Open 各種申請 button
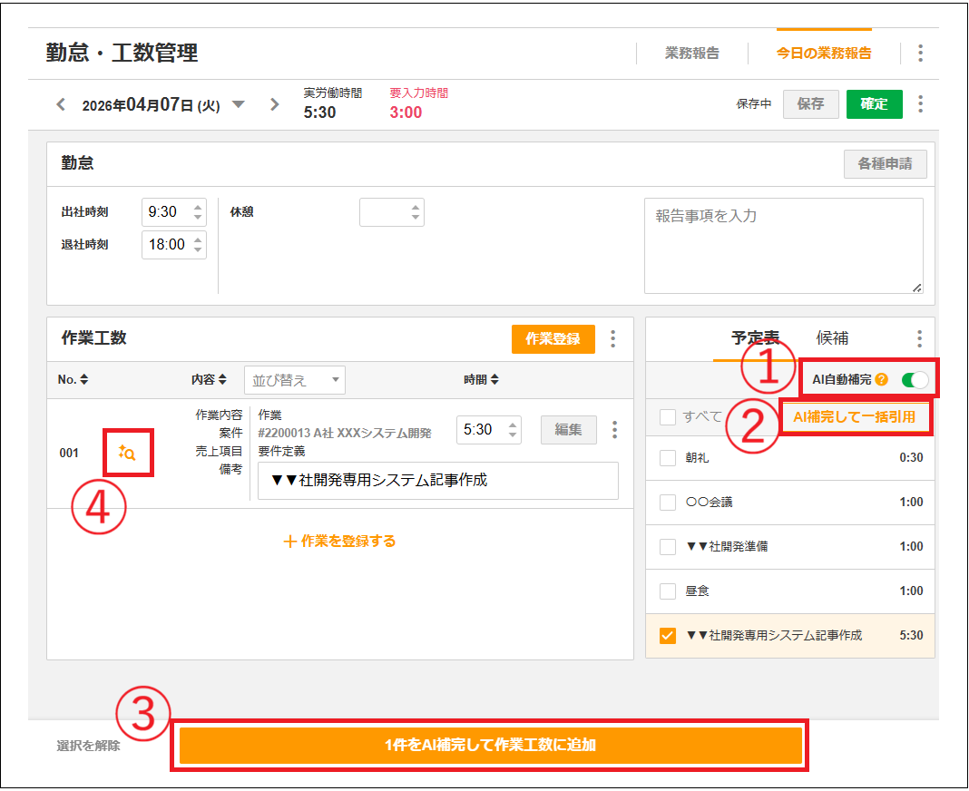The height and width of the screenshot is (791, 969). pos(885,164)
